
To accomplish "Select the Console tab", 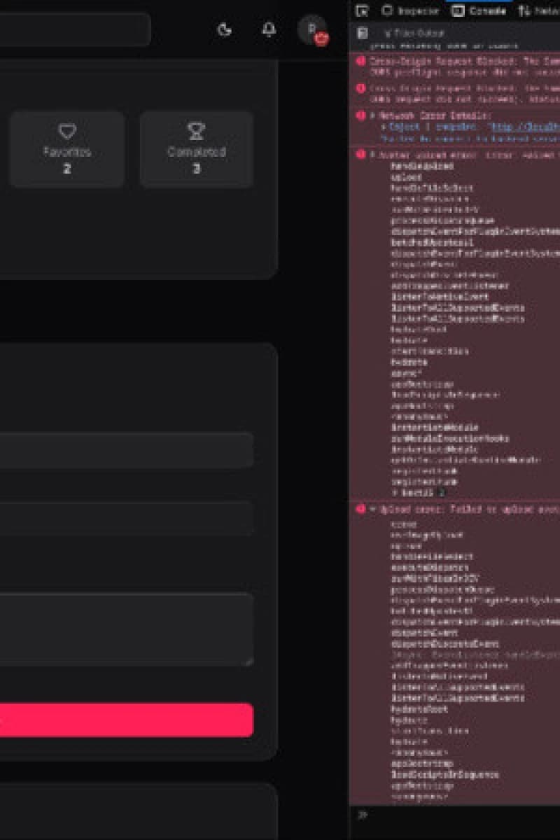I will coord(479,10).
